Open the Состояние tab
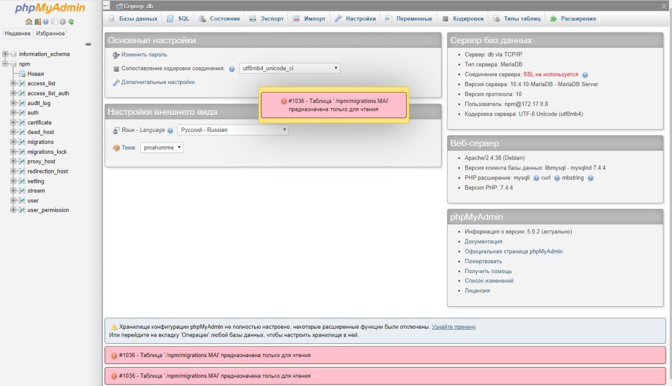The width and height of the screenshot is (672, 386). 219,19
